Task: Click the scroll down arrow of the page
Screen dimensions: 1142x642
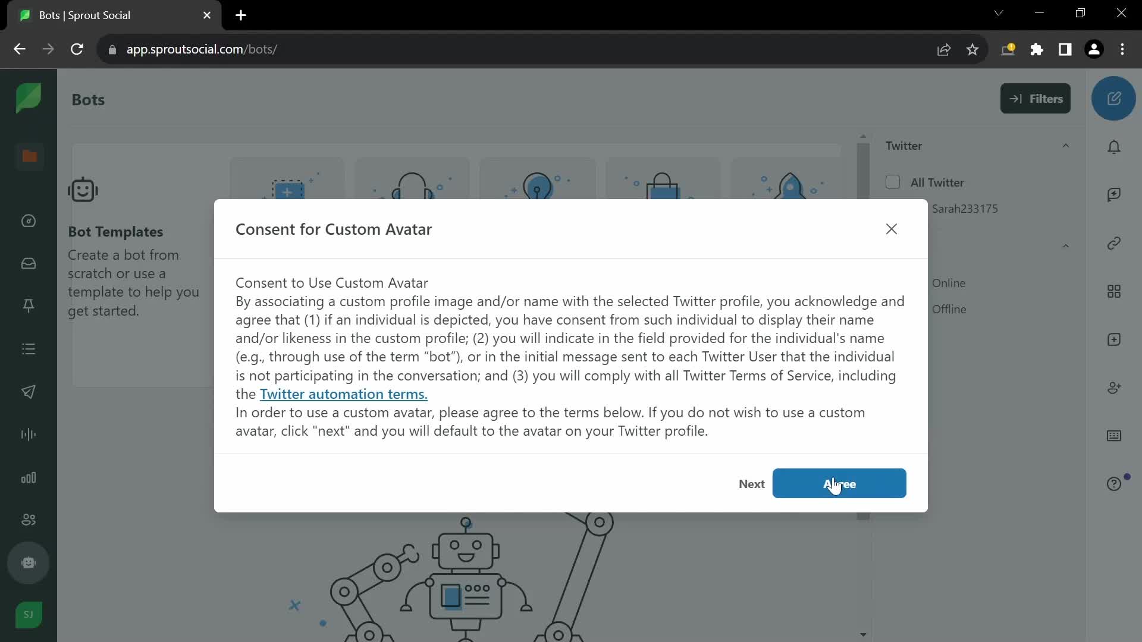Action: coord(863,635)
